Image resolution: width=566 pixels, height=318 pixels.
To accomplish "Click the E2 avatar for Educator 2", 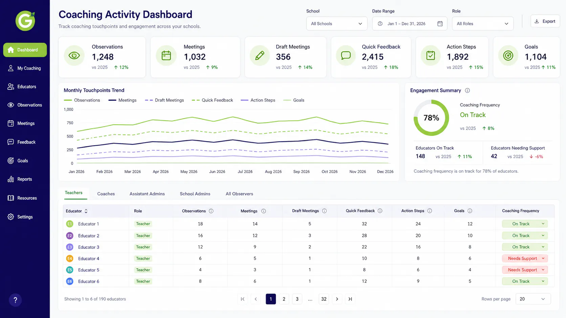I will coord(70,236).
